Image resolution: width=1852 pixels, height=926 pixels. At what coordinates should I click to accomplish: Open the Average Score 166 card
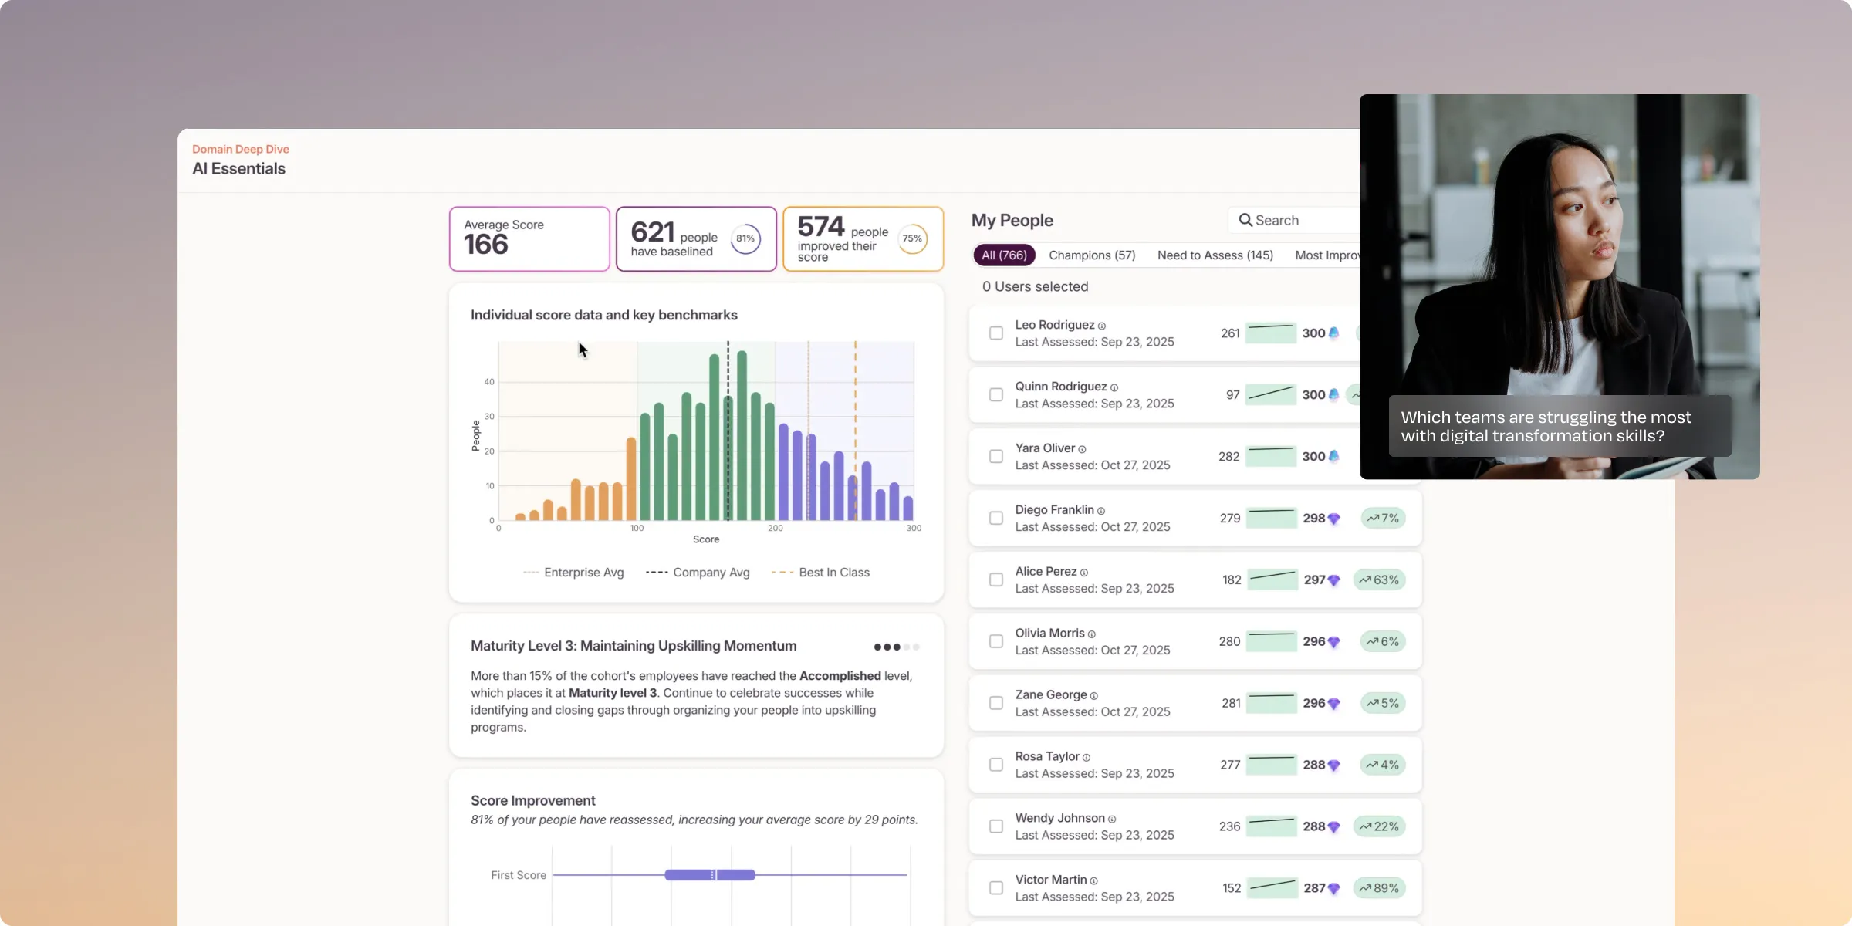[529, 238]
